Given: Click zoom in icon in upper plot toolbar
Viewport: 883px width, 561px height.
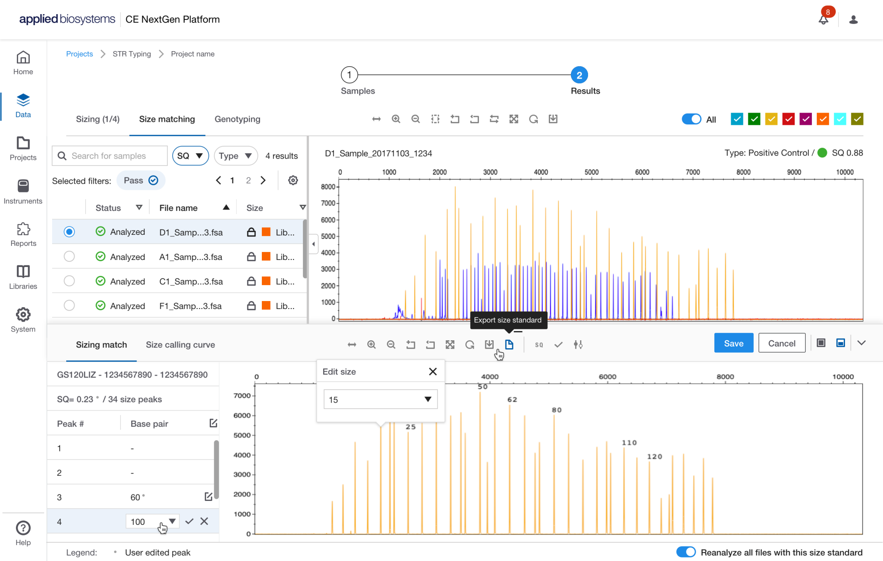Looking at the screenshot, I should pyautogui.click(x=396, y=119).
